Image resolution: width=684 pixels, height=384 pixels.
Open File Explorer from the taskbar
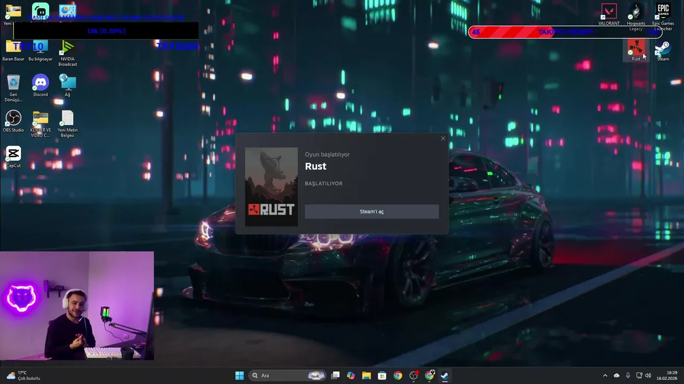point(367,375)
